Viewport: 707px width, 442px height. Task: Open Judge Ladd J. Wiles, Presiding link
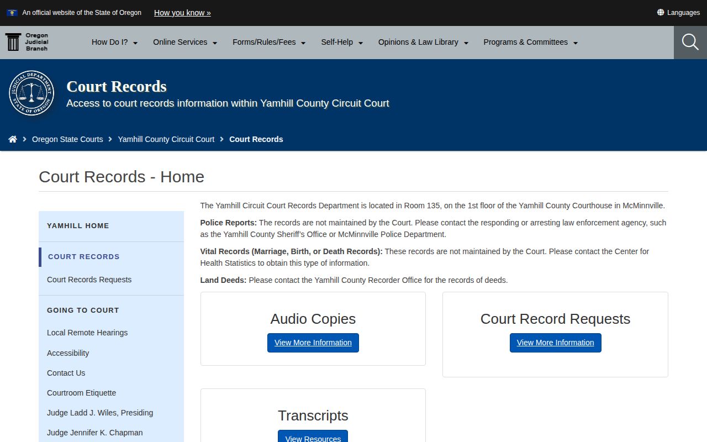pyautogui.click(x=100, y=413)
